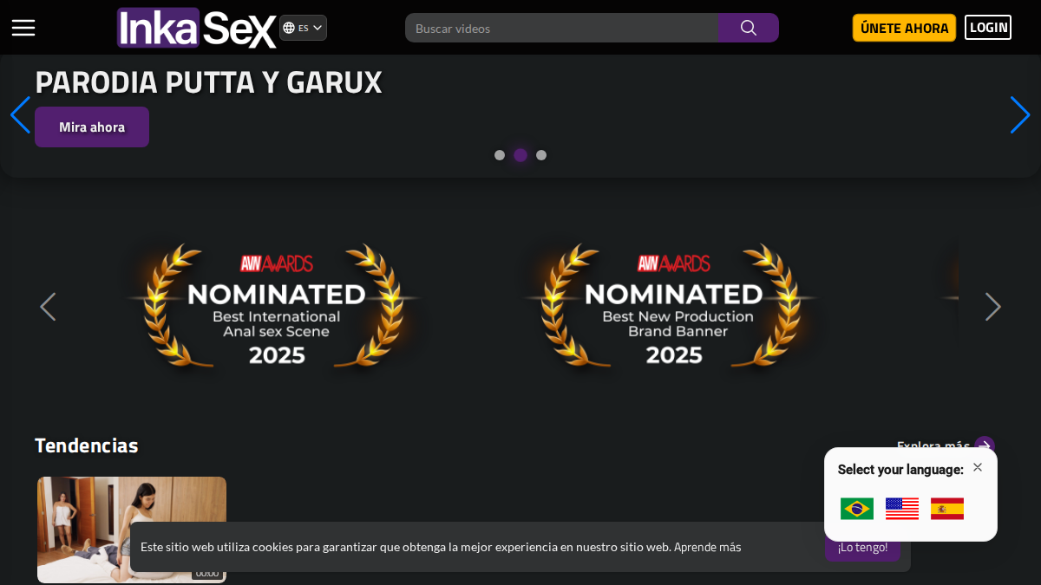Select the Spain flag language

coord(947,509)
